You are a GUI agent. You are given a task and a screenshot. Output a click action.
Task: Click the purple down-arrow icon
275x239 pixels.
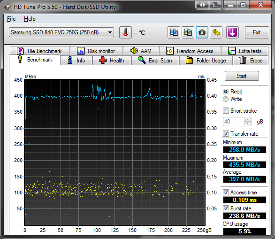point(232,32)
